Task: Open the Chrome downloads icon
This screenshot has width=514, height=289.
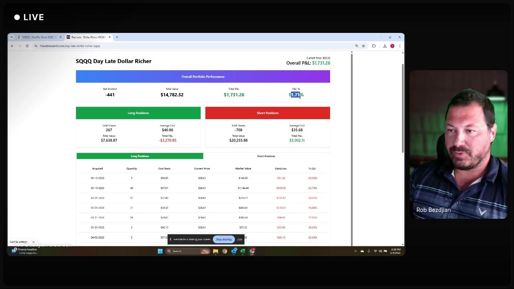Action: pyautogui.click(x=385, y=46)
